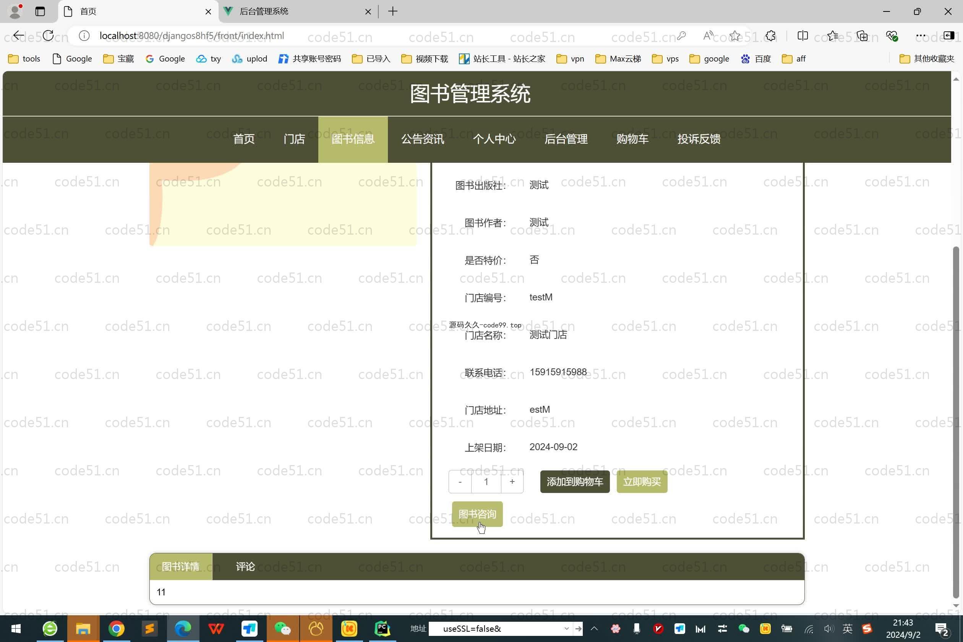Open the uplod bookmark
This screenshot has height=642, width=963.
pos(249,58)
